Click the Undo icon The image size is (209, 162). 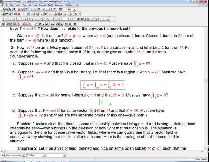point(44,9)
